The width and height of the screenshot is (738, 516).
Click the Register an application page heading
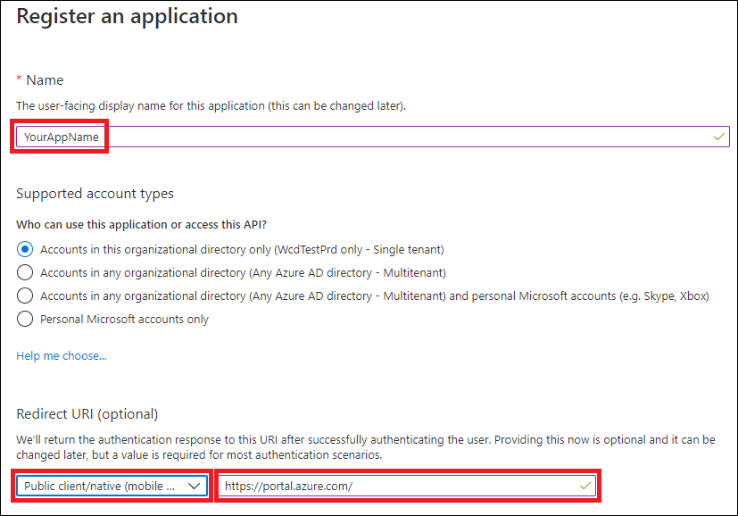[128, 16]
